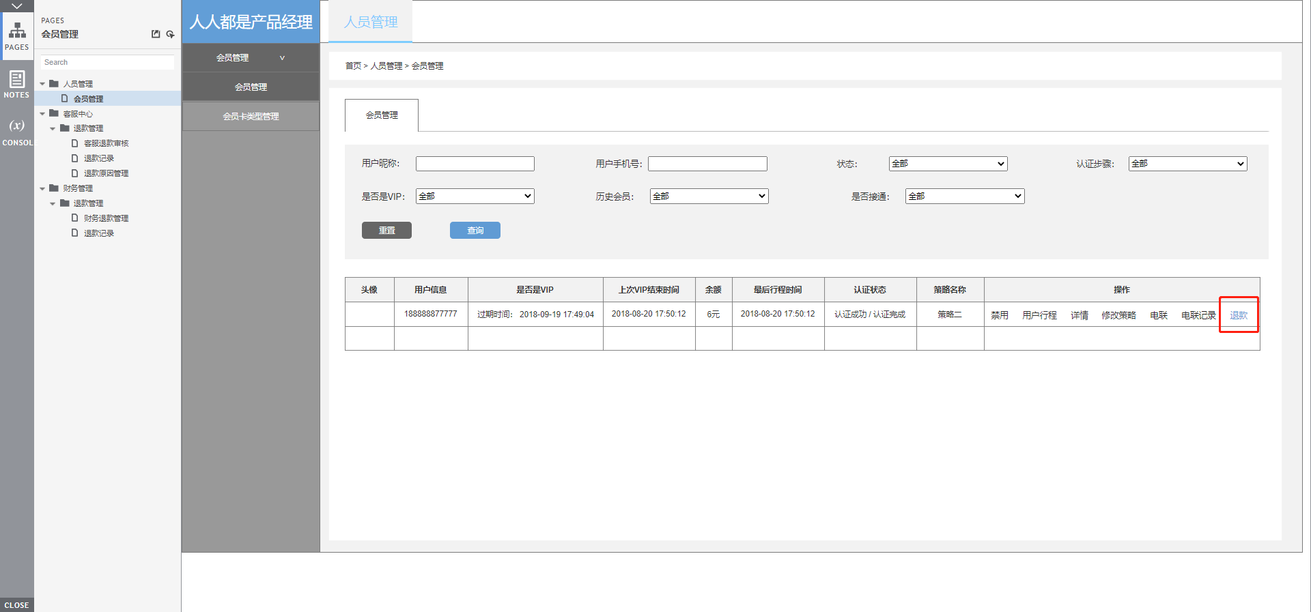The image size is (1311, 612).
Task: Open 财务退款管理 page in sitemap
Action: [x=106, y=218]
